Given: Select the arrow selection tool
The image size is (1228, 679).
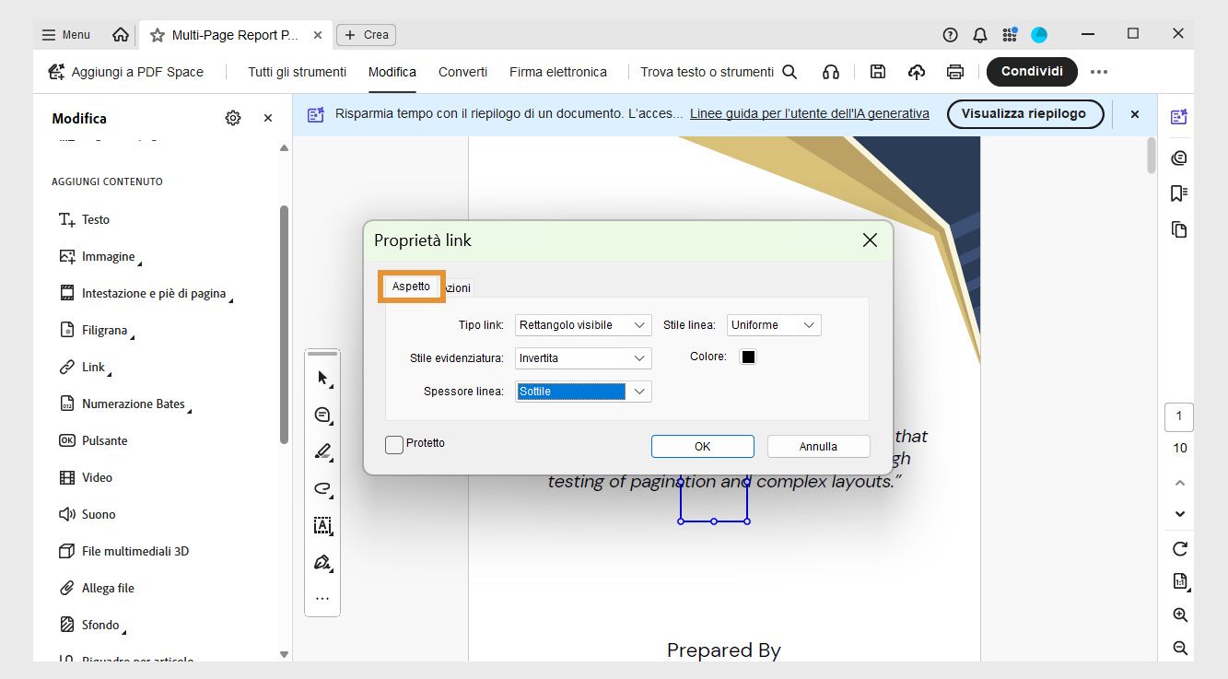Looking at the screenshot, I should pos(322,377).
